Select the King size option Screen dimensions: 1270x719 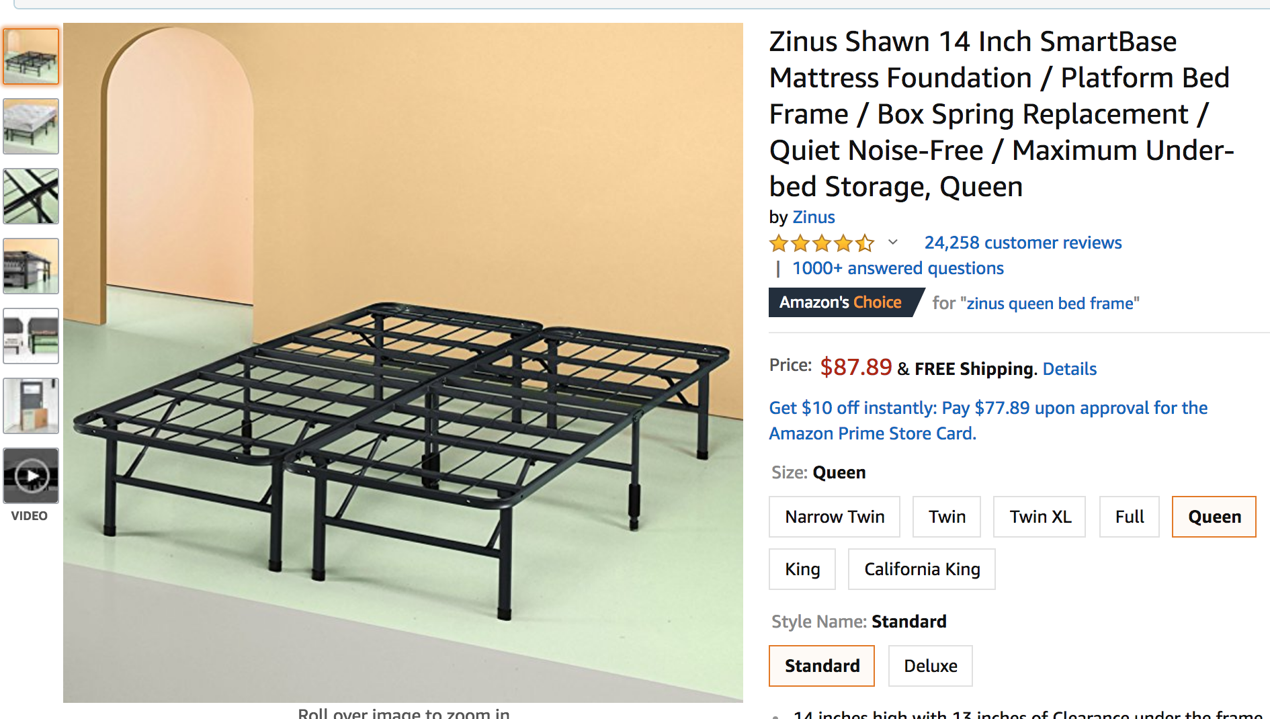coord(802,569)
